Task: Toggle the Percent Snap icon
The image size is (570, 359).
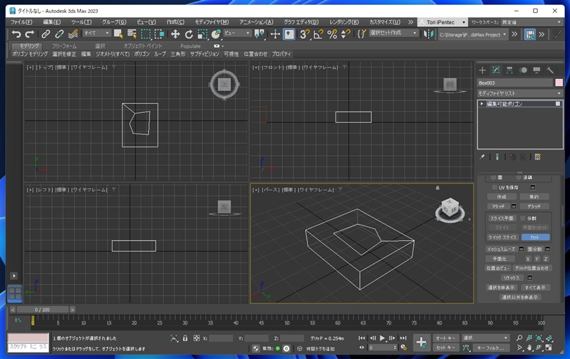Action: pos(332,34)
